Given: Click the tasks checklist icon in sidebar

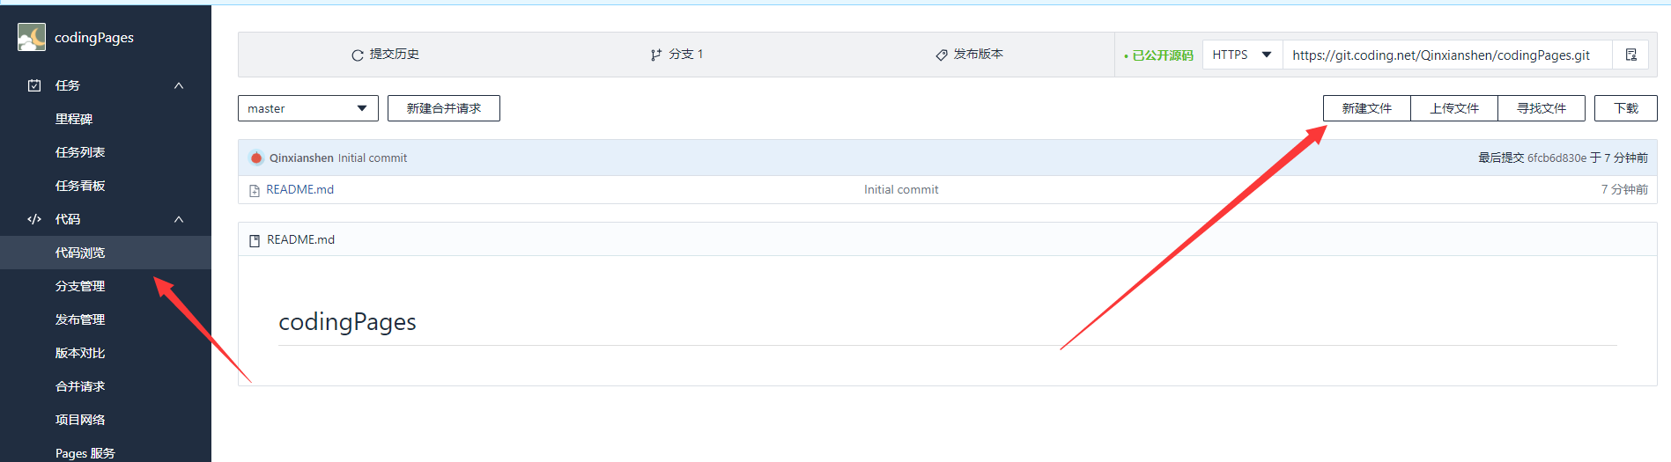Looking at the screenshot, I should (34, 85).
